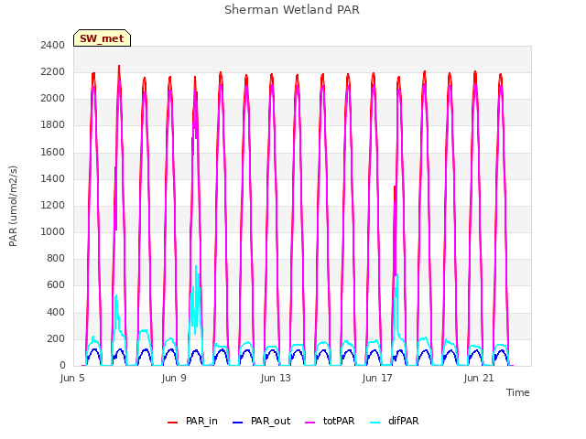The image size is (586, 439).
Task: Click the cyan difPAR legend swatch
Action: coord(374,423)
